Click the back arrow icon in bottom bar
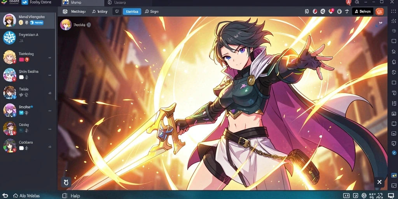398x199 pixels. click(5, 196)
